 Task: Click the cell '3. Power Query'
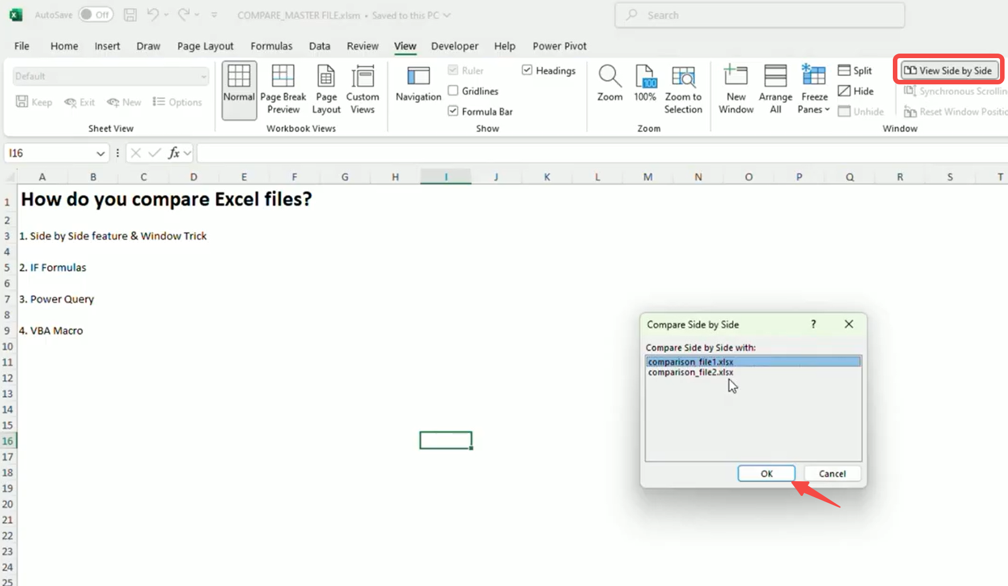[56, 299]
